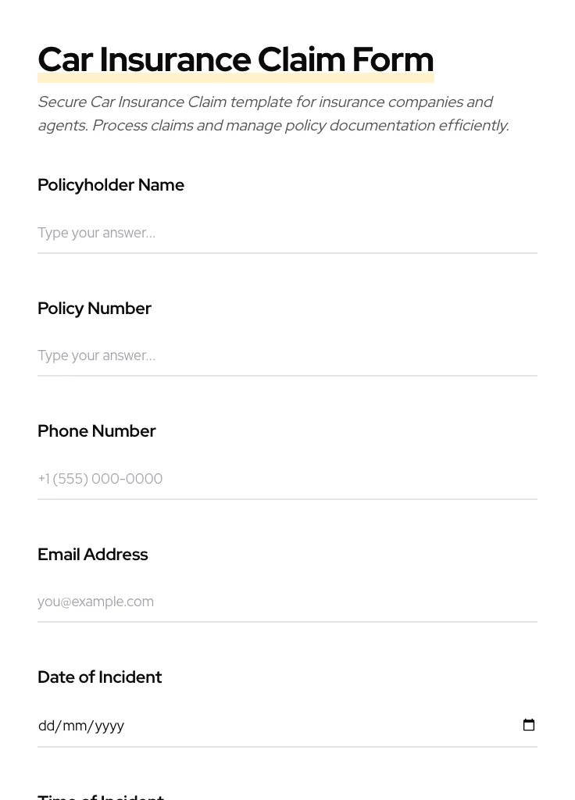Screen dimensions: 575x800
Task: Select the day (dd) segment of the date
Action: pyautogui.click(x=47, y=726)
